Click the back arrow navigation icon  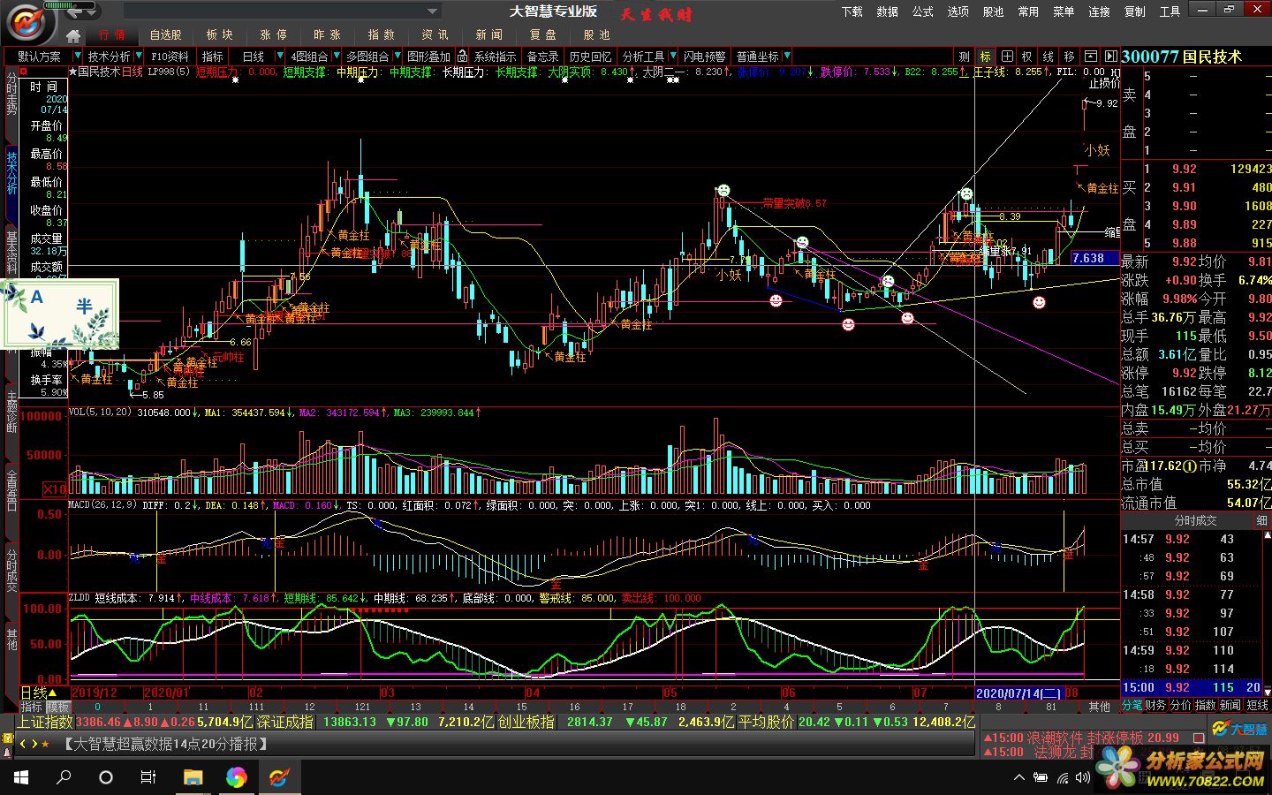[x=75, y=11]
